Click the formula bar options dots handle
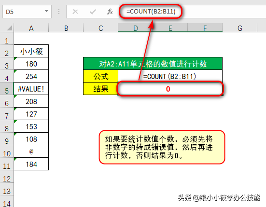The height and width of the screenshot is (207, 266). tap(59, 12)
